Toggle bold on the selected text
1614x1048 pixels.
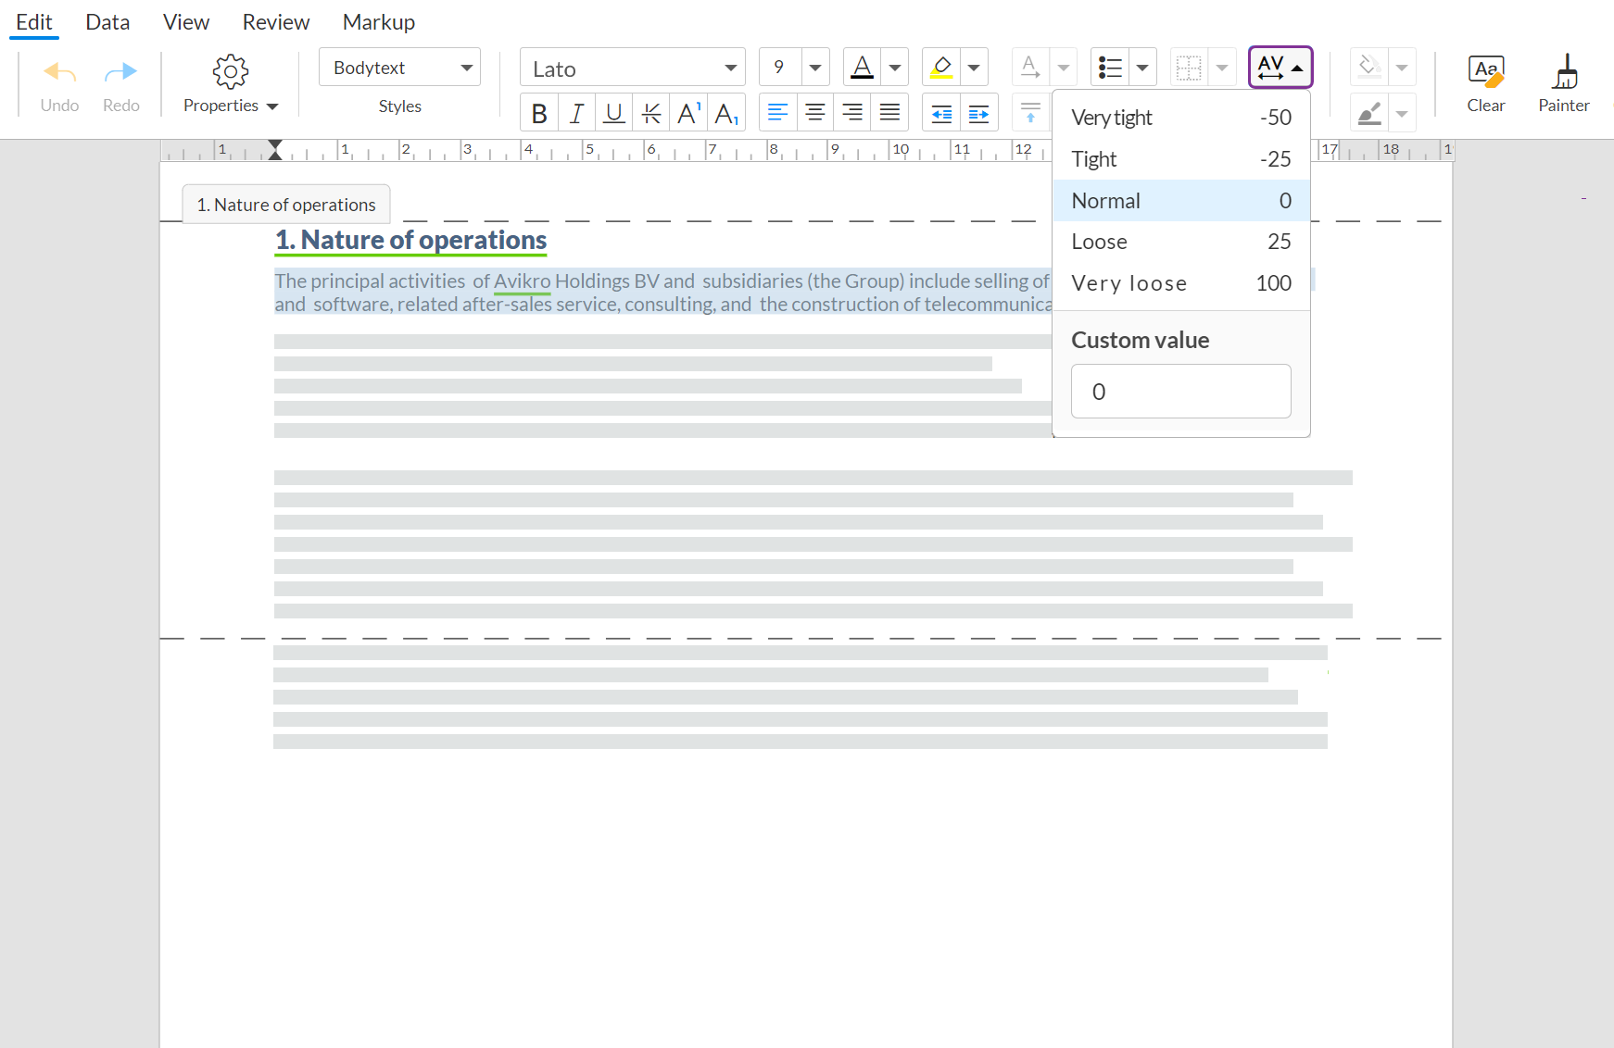point(539,112)
